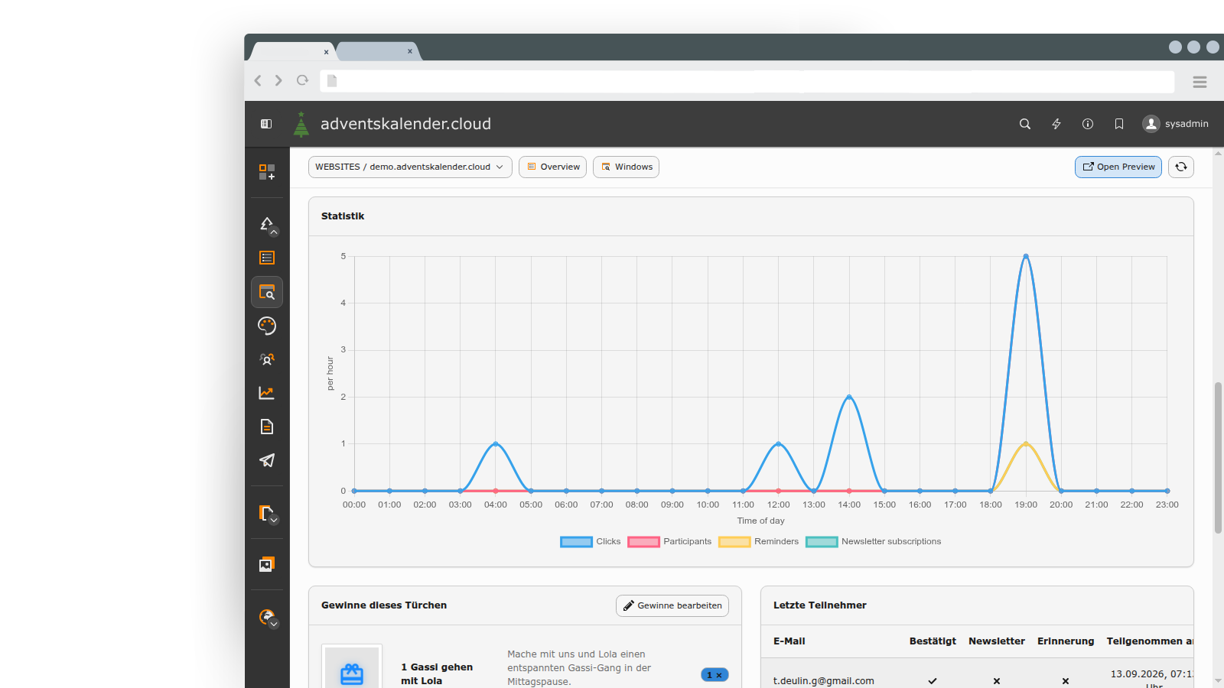Click the 19:00 peak point on Clicks line
This screenshot has width=1224, height=688.
point(1026,256)
